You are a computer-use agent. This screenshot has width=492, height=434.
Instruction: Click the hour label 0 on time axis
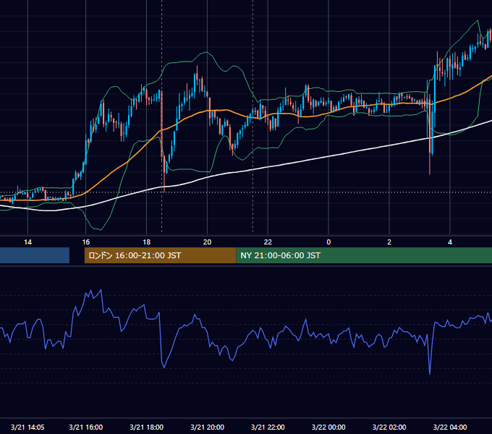tap(328, 242)
